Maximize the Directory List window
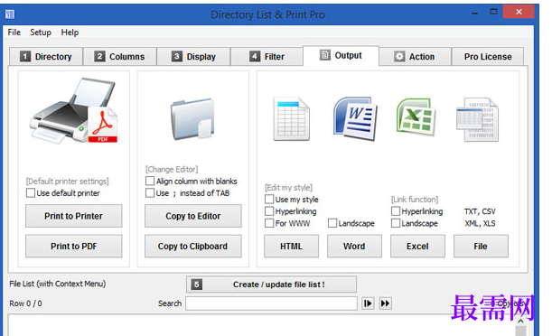 (493, 12)
